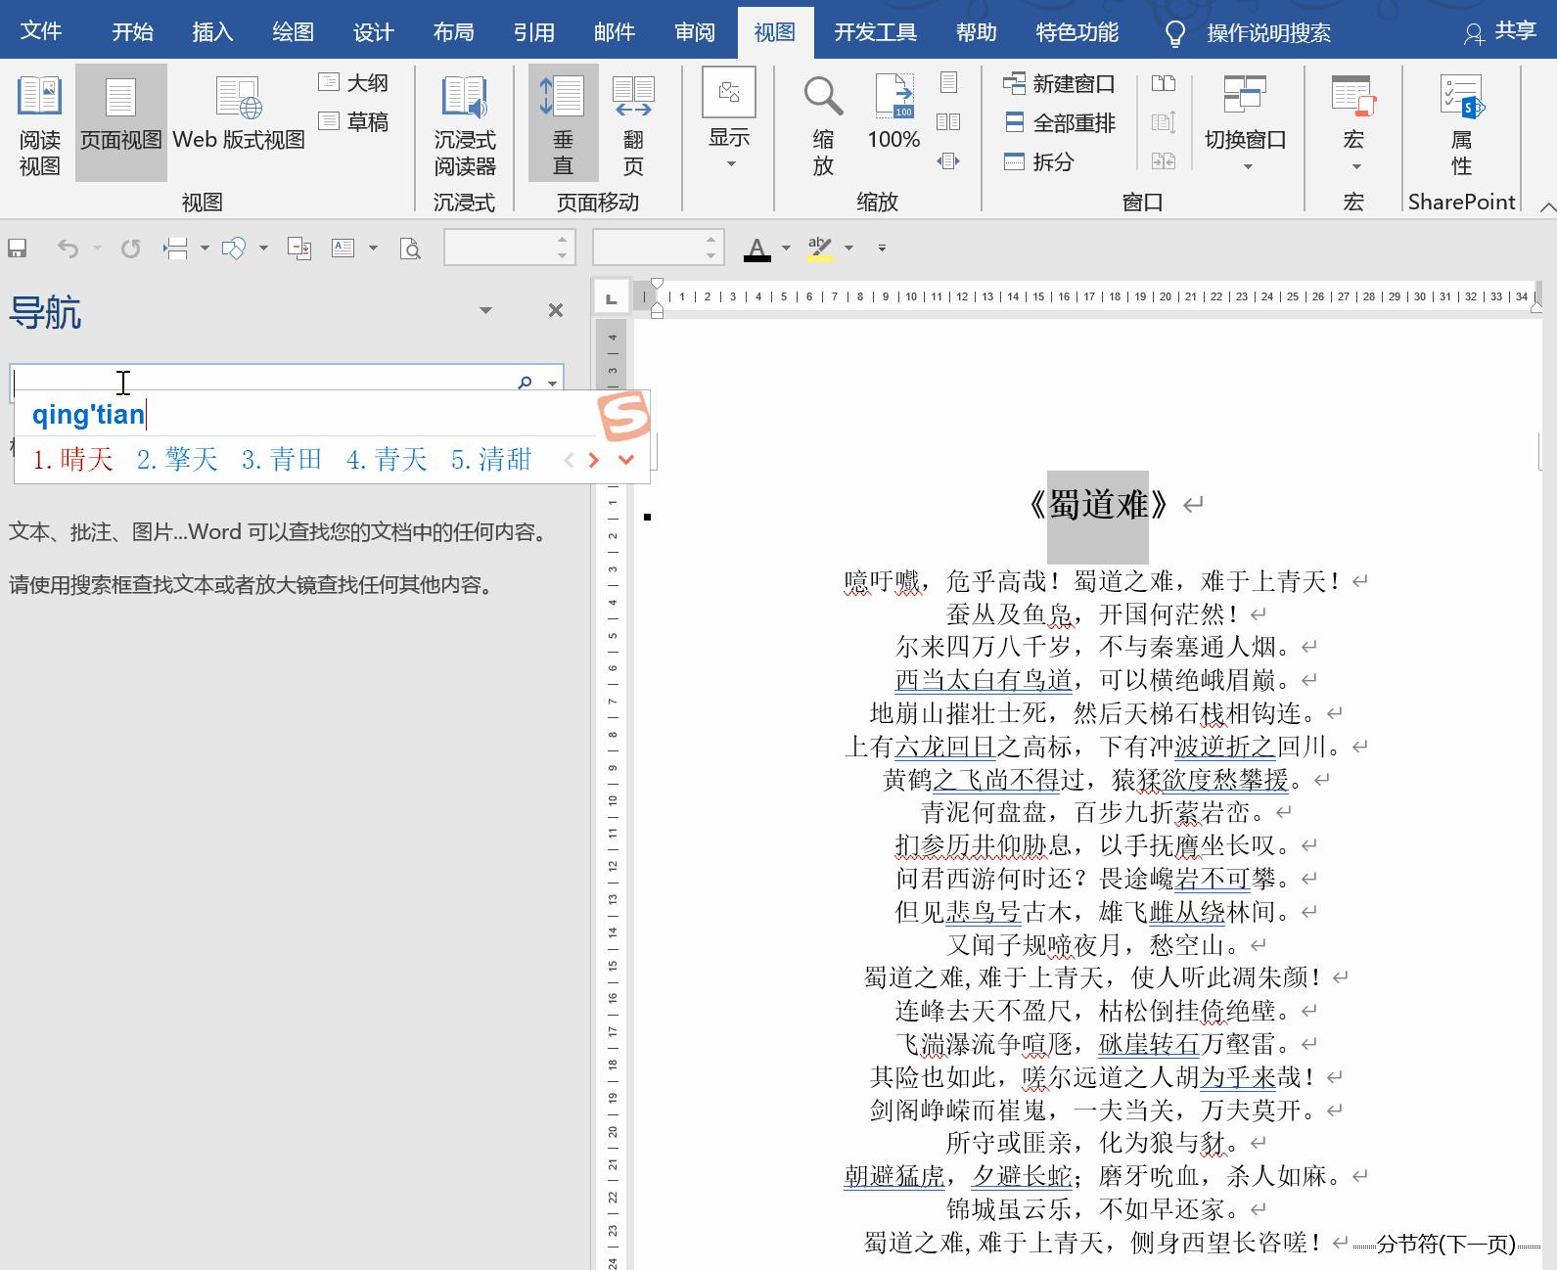Viewport: 1557px width, 1270px height.
Task: Click the 共享 Share button
Action: point(1500,31)
